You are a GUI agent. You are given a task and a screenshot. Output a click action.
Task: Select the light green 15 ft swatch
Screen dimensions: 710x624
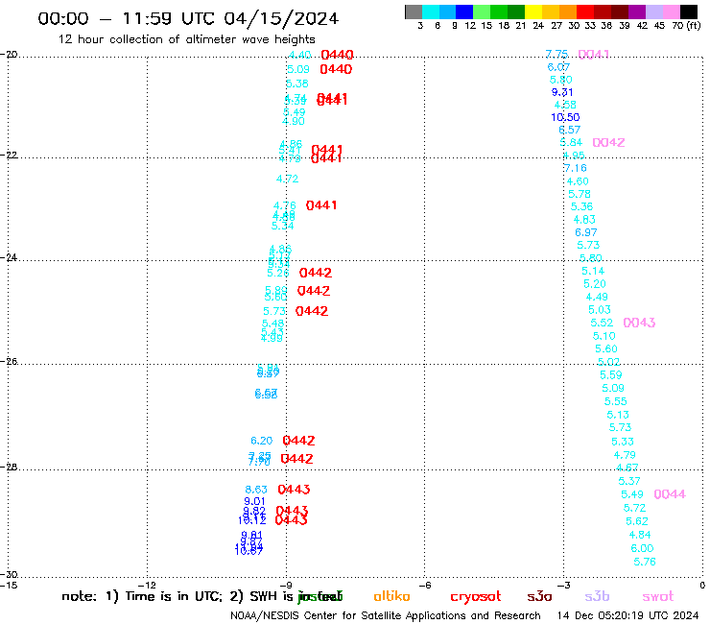point(482,12)
